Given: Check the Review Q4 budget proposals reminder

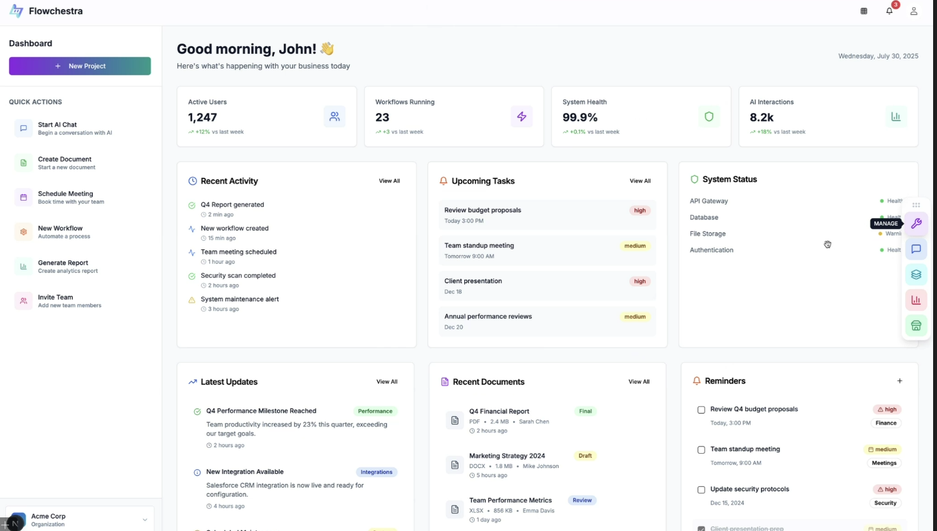Looking at the screenshot, I should click(x=701, y=410).
